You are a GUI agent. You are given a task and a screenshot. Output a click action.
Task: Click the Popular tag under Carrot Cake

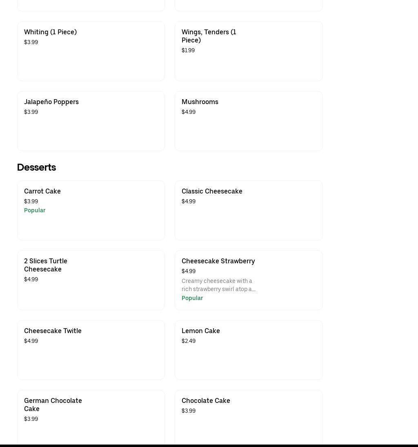pos(35,210)
